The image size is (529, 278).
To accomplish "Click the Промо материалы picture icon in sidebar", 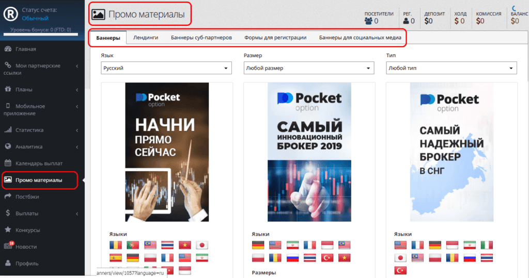I will 8,180.
